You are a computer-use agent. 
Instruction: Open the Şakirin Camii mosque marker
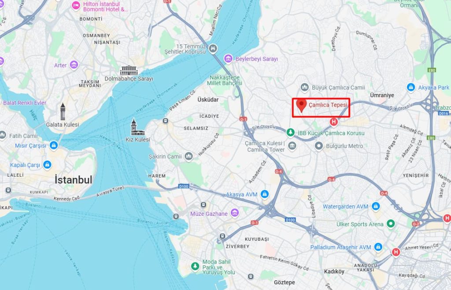click(x=189, y=156)
